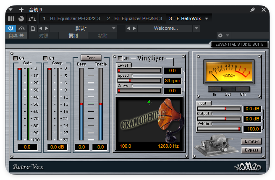Click the VU meter display

(x=229, y=71)
